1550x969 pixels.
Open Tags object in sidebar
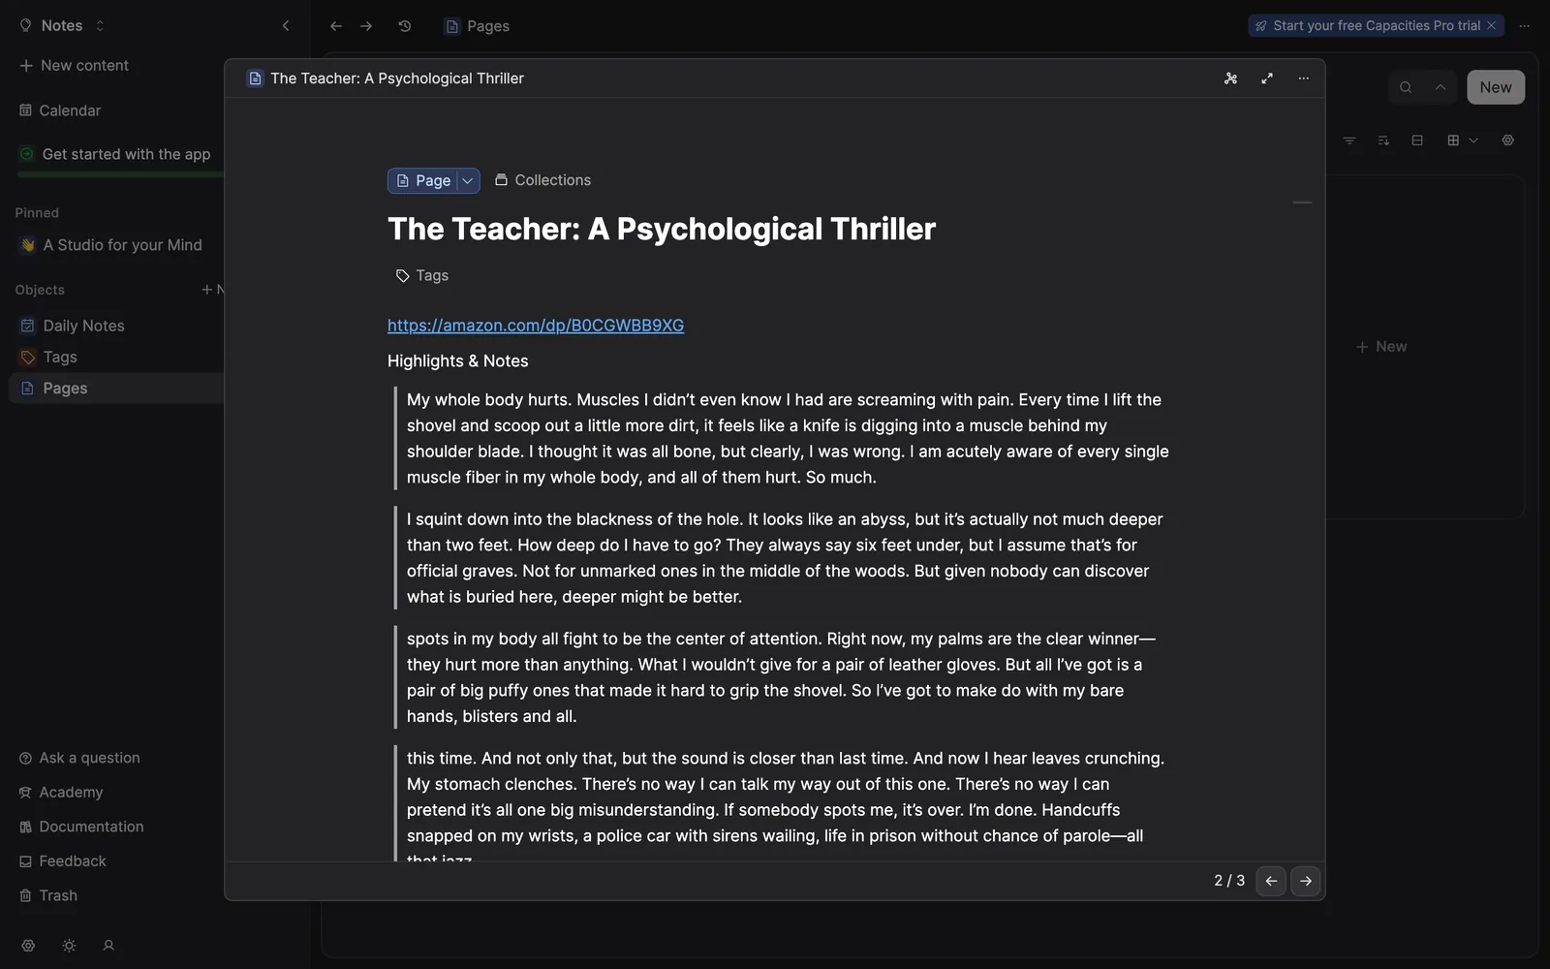(48, 357)
